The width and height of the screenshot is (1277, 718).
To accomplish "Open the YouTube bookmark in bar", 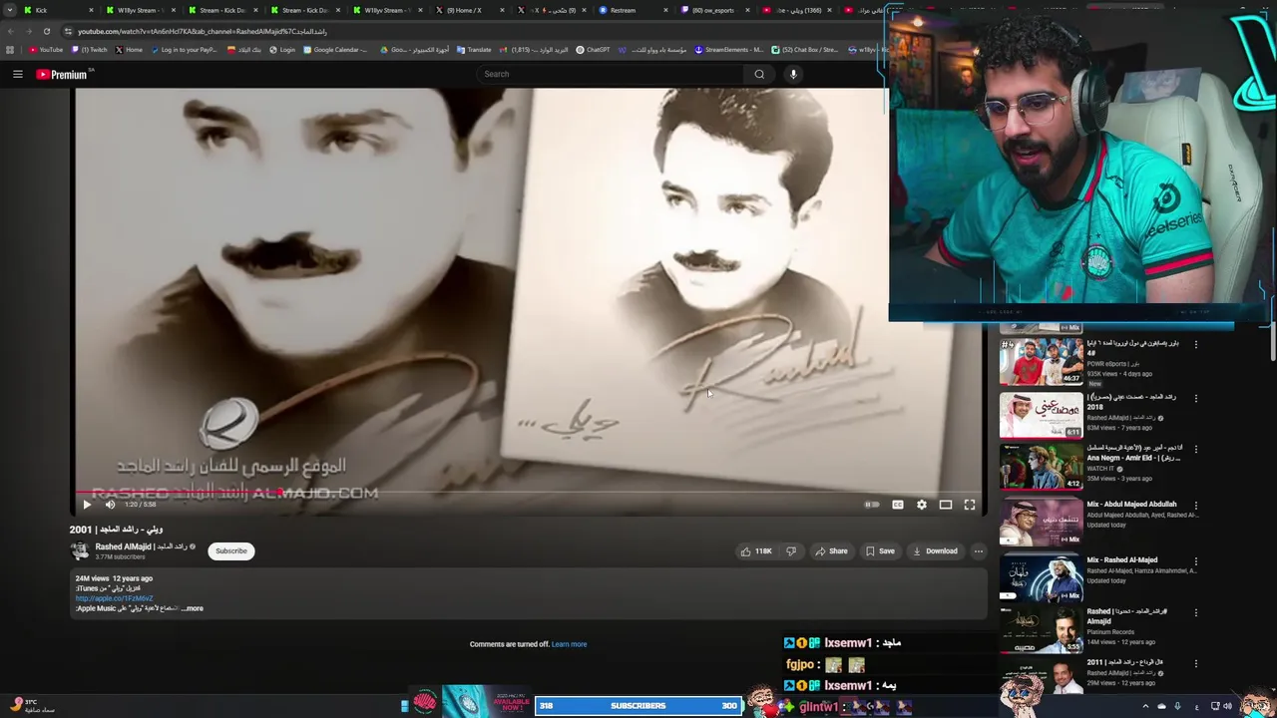I will tap(46, 50).
